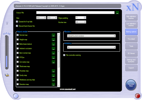
Task: Enable Thickness map checkbox
Action: pos(17,66)
